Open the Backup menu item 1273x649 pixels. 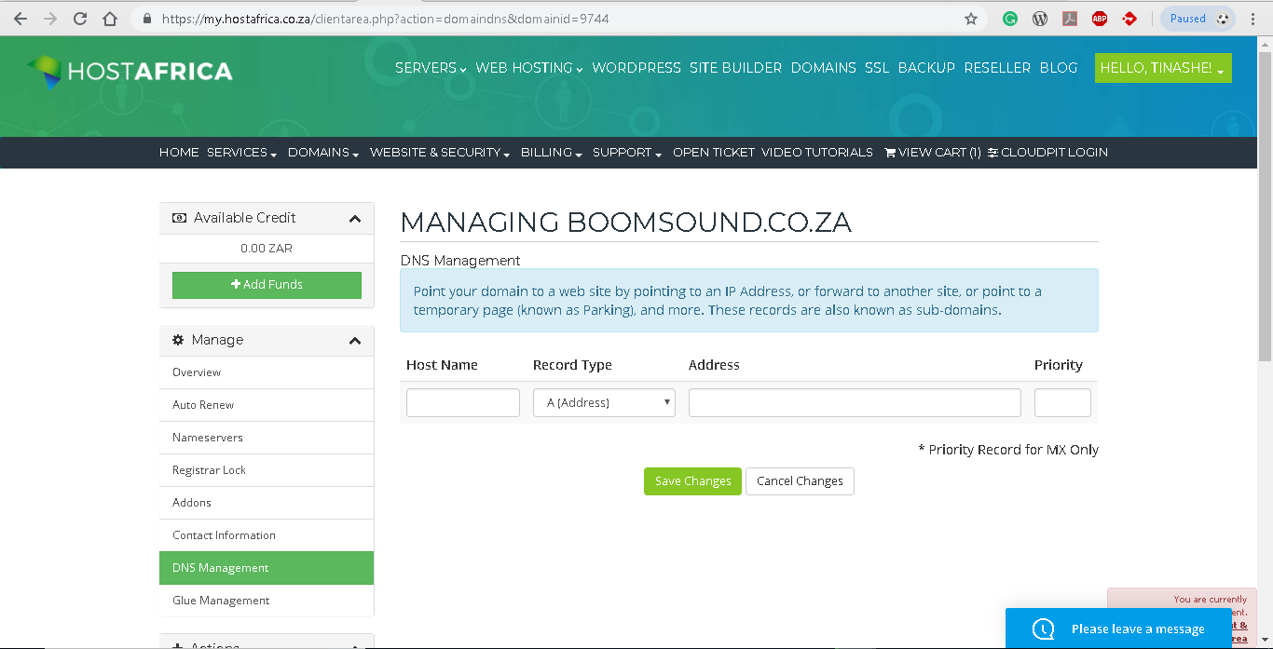point(926,68)
